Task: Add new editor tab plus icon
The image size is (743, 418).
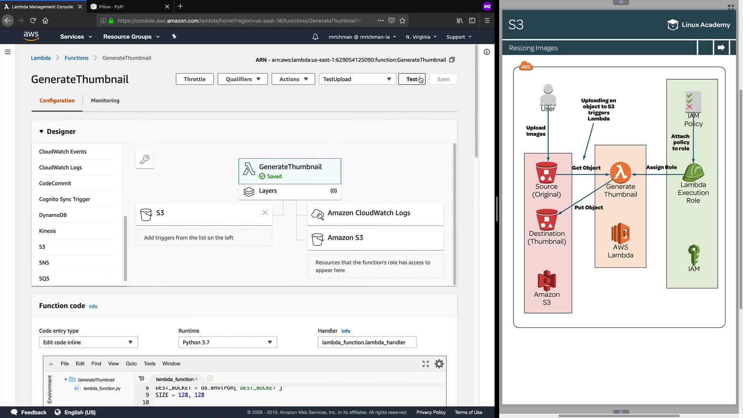Action: coord(210,379)
